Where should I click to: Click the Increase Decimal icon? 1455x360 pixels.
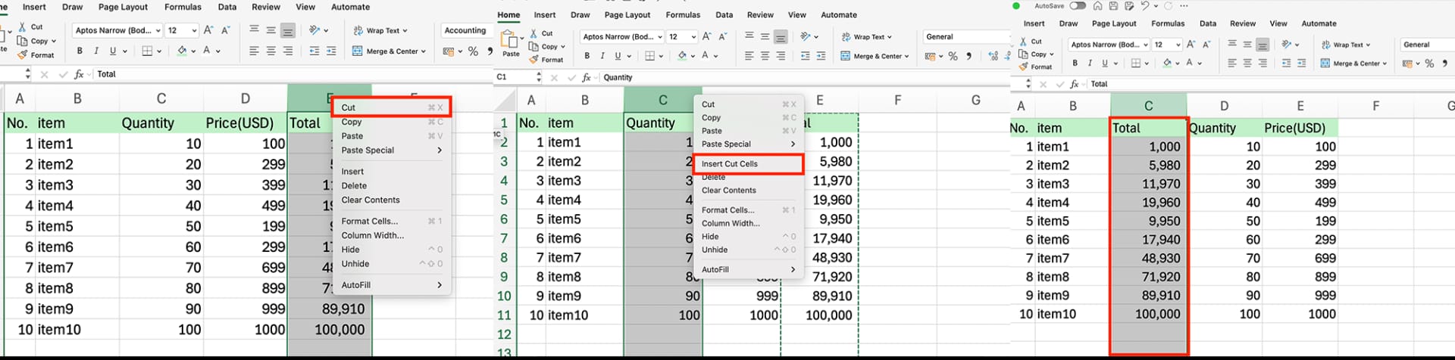(993, 56)
